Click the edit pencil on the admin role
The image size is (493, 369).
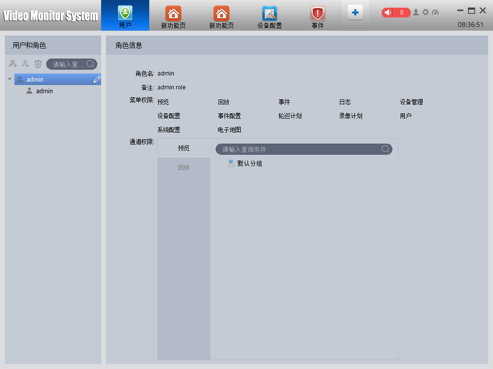pos(96,79)
